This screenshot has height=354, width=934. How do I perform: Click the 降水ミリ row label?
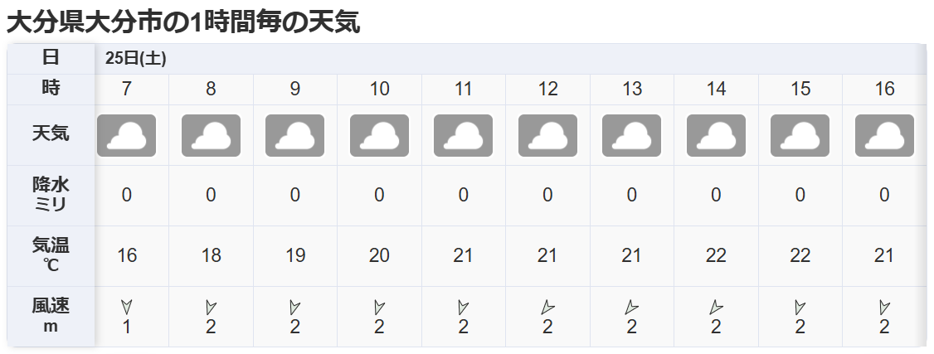[x=51, y=195]
